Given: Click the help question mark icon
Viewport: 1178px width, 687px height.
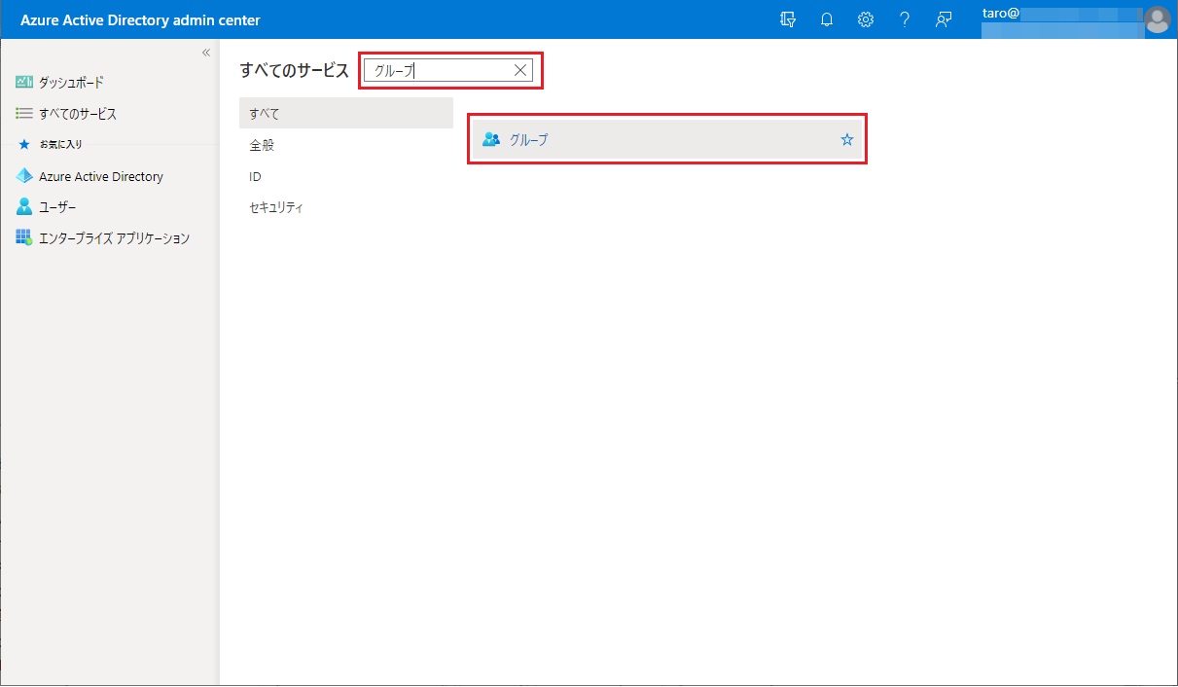Looking at the screenshot, I should pos(904,19).
